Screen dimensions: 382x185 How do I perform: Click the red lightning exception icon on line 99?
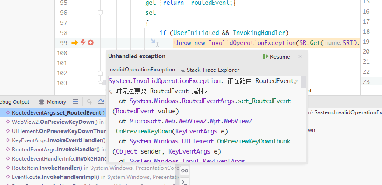[x=83, y=42]
